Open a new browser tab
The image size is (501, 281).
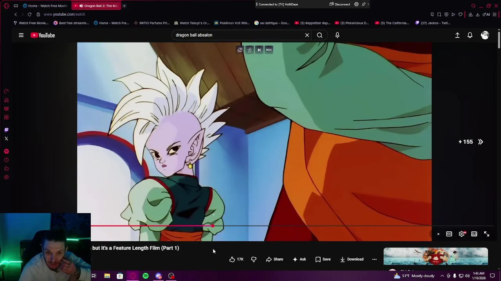[124, 6]
